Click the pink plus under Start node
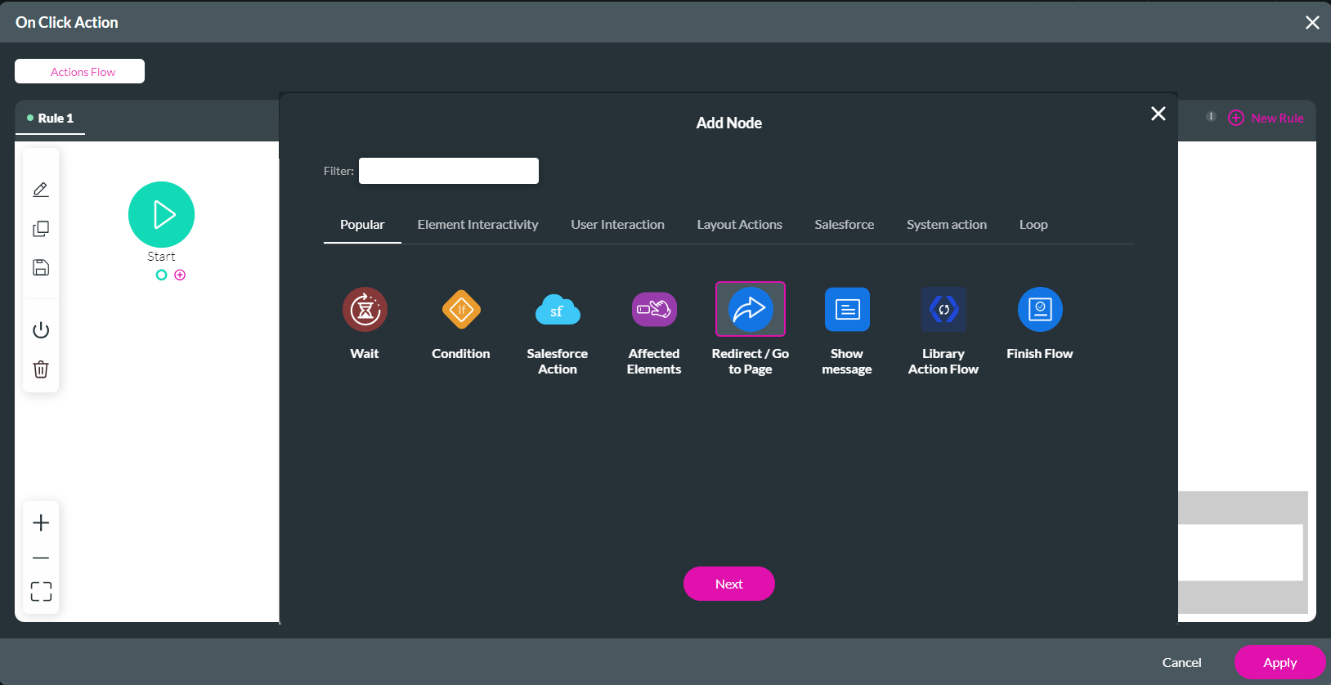 180,275
